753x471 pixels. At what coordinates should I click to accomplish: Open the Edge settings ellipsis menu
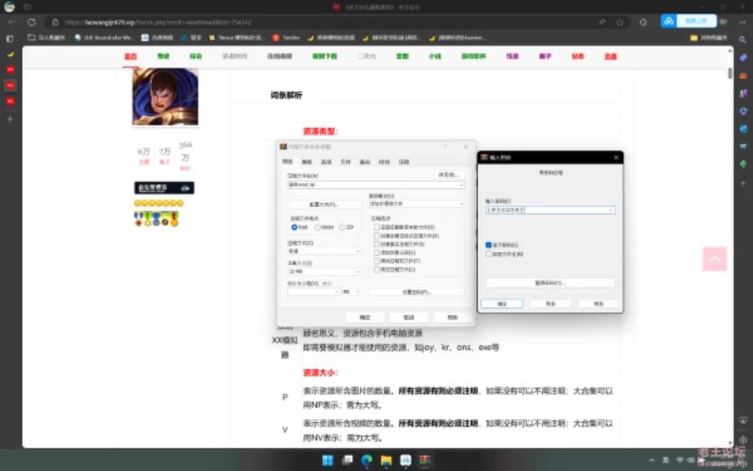(743, 22)
